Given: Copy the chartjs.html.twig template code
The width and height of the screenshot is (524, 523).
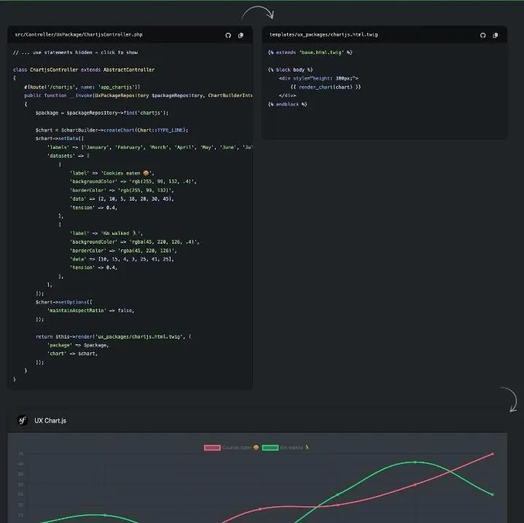Looking at the screenshot, I should click(496, 35).
